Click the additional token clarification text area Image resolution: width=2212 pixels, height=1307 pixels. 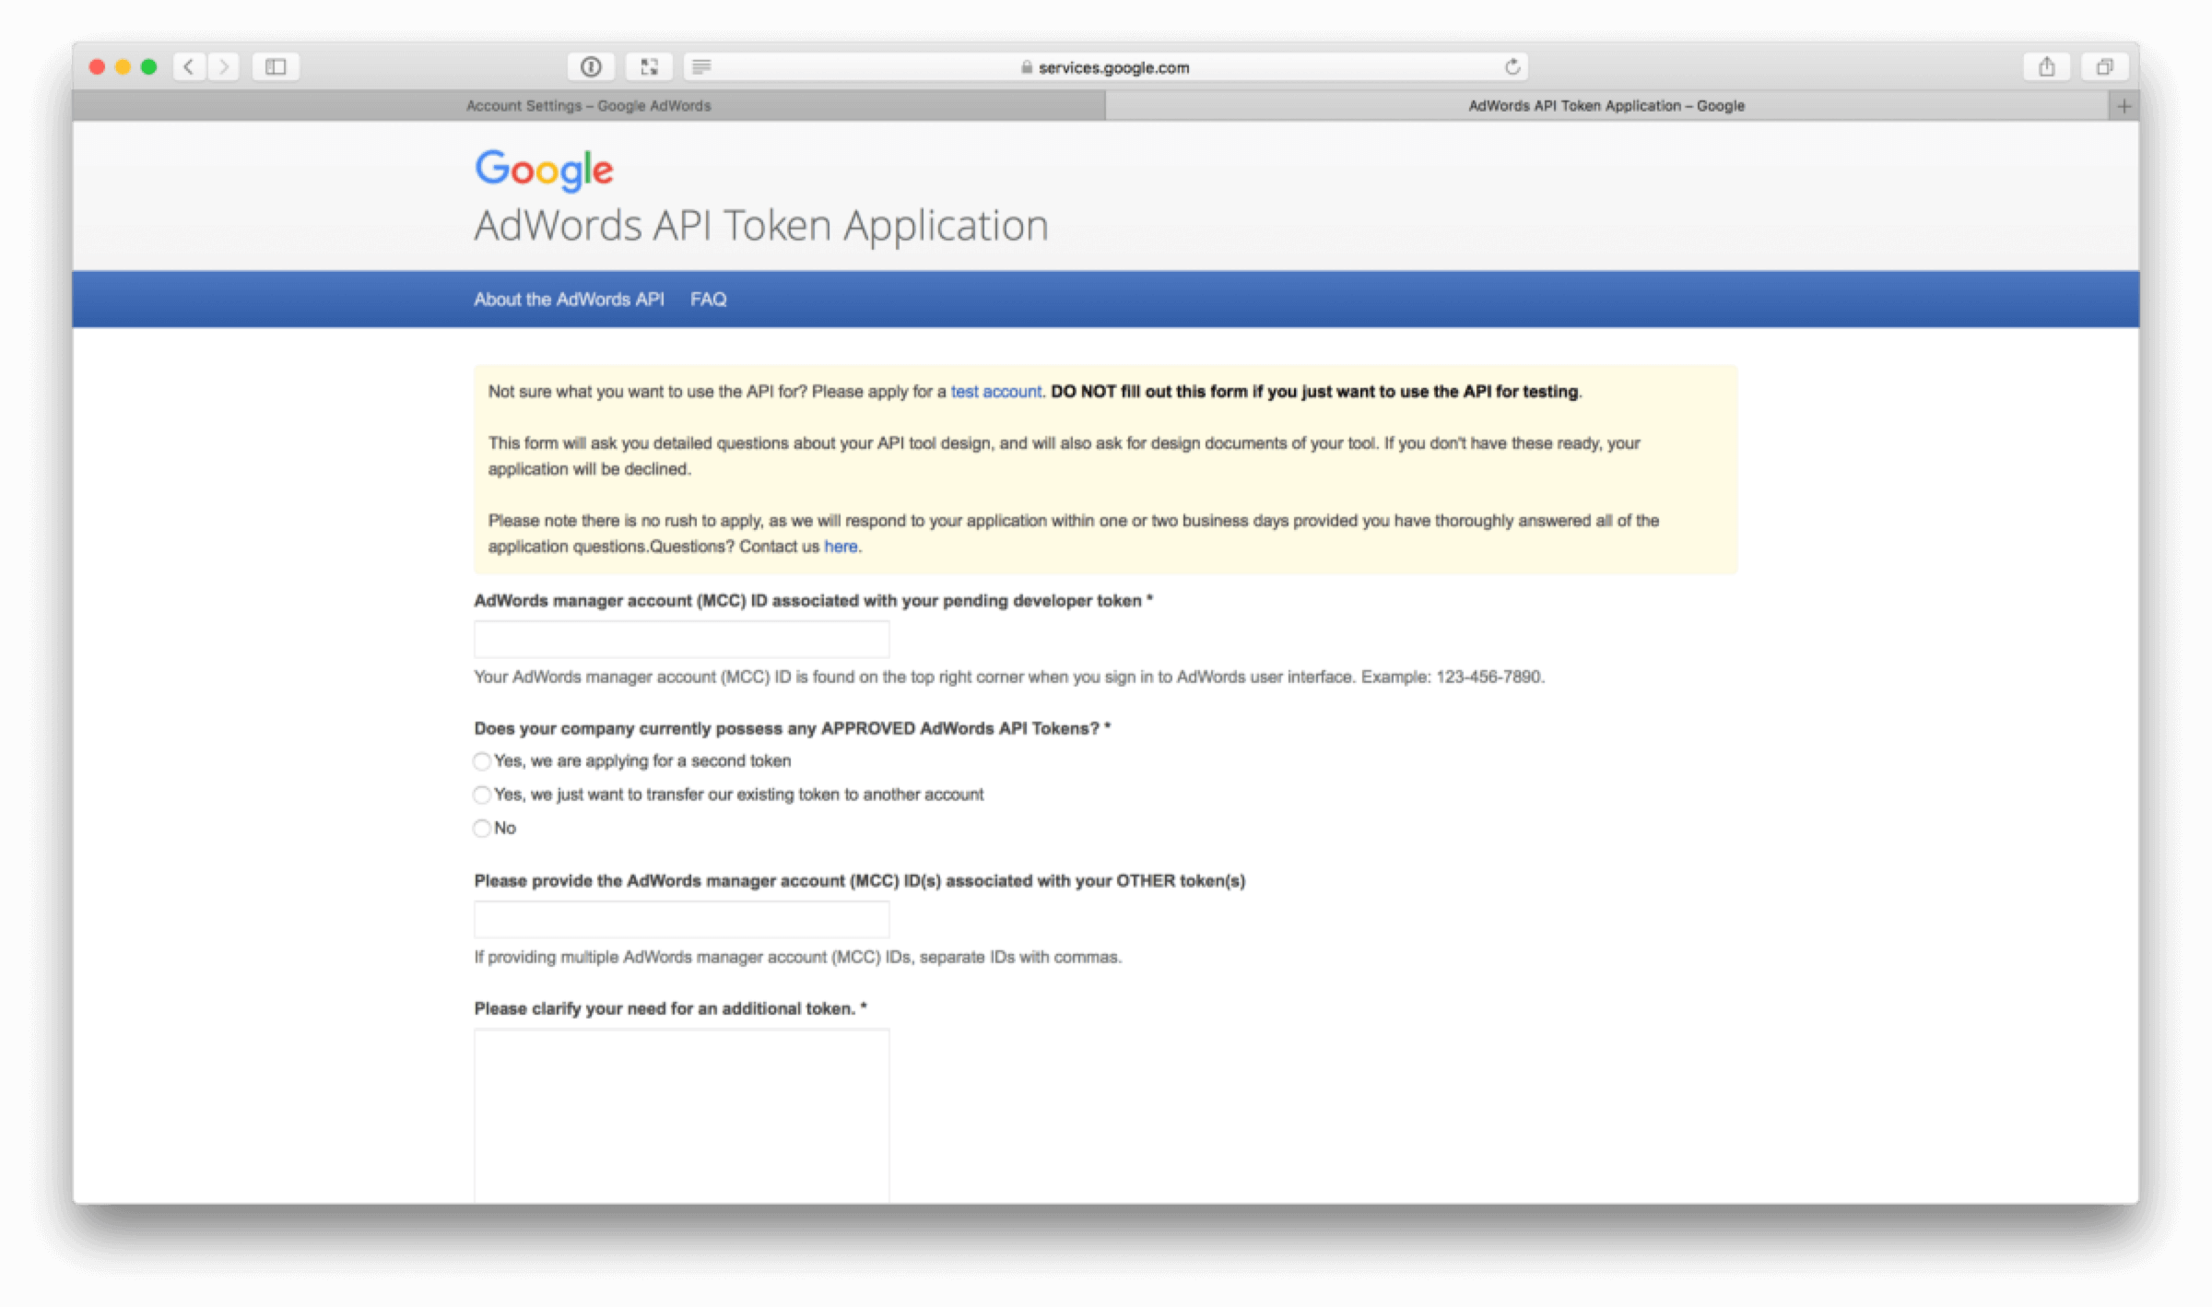tap(681, 1115)
